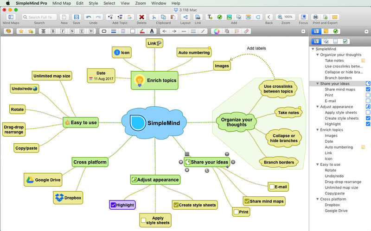Open the style palette icon
371x231 pixels.
8,31
